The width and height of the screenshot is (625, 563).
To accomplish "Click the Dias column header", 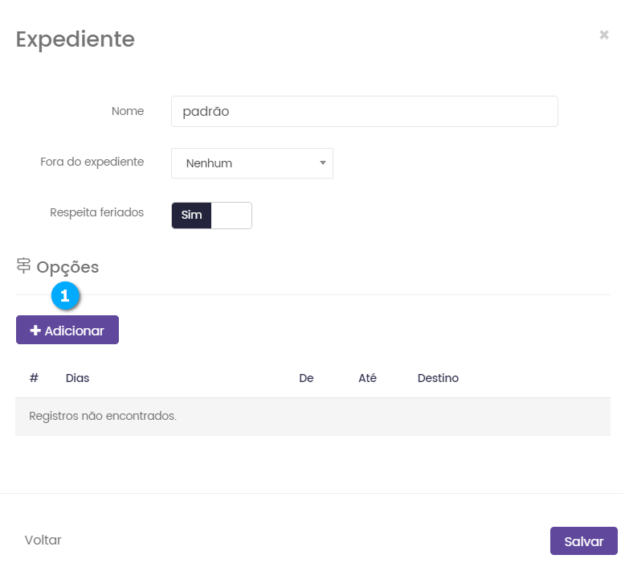I will [77, 378].
